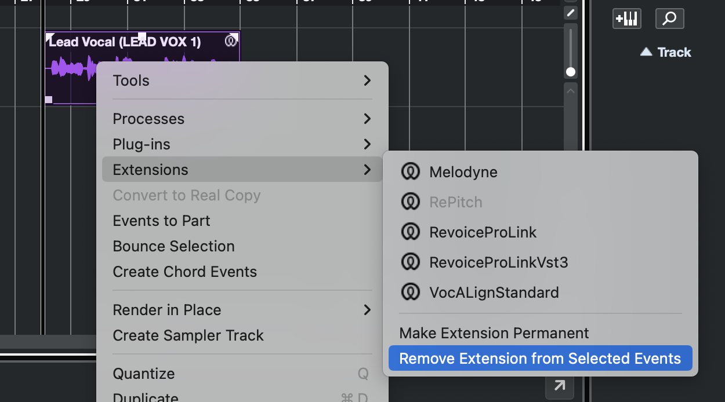
Task: Select RevoiceProLink extension
Action: coord(483,232)
